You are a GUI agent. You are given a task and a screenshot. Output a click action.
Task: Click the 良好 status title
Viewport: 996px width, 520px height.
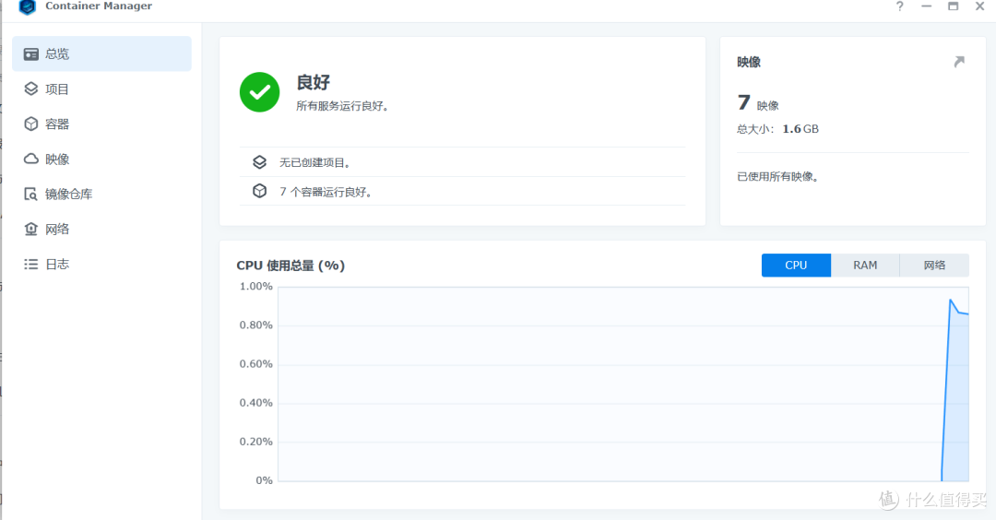[x=314, y=83]
